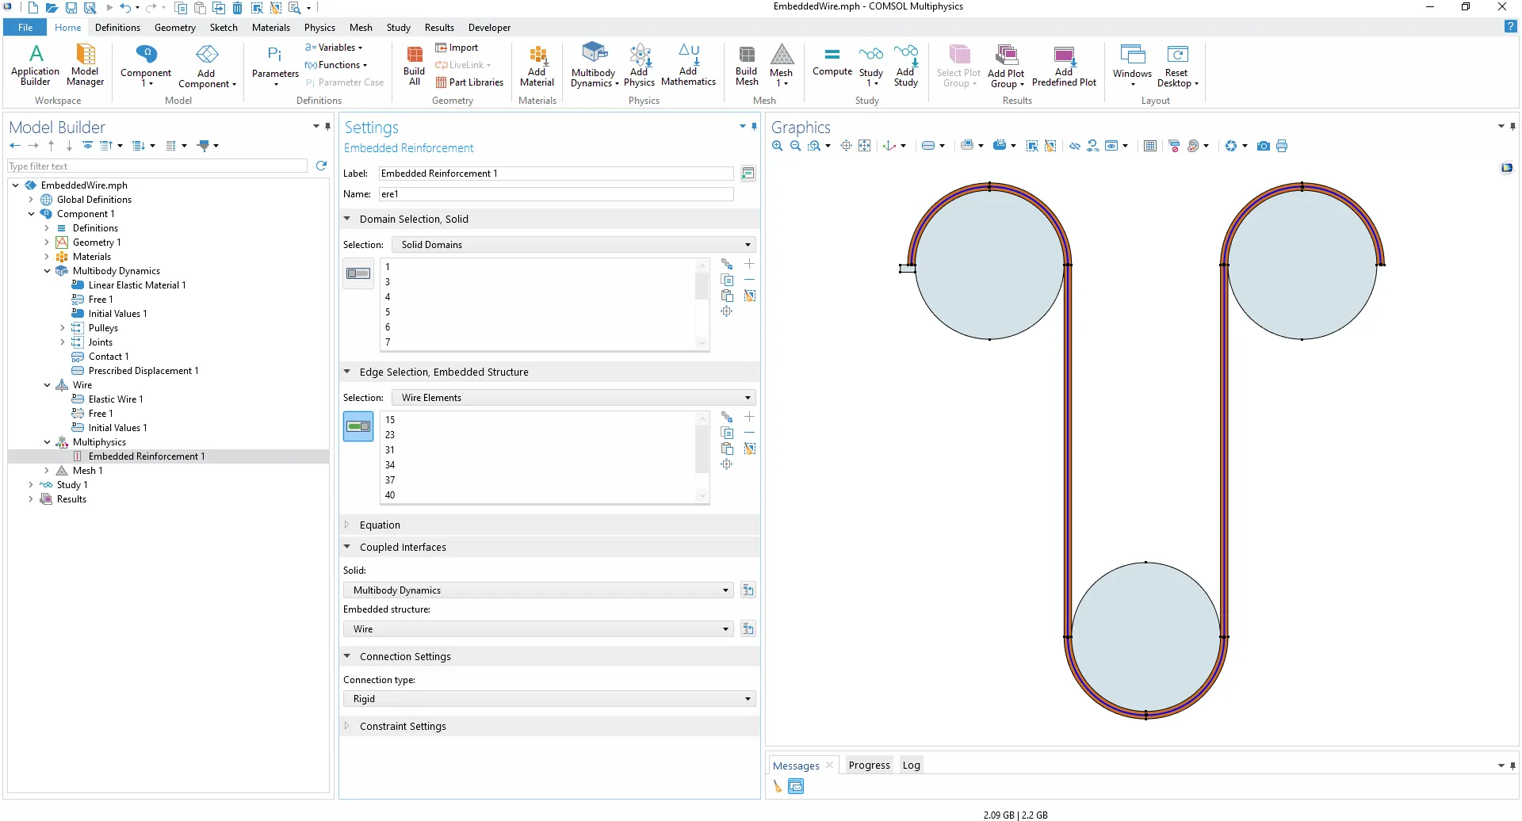The image size is (1522, 821).
Task: Select Elastic Wire 1 in the tree
Action: [116, 399]
